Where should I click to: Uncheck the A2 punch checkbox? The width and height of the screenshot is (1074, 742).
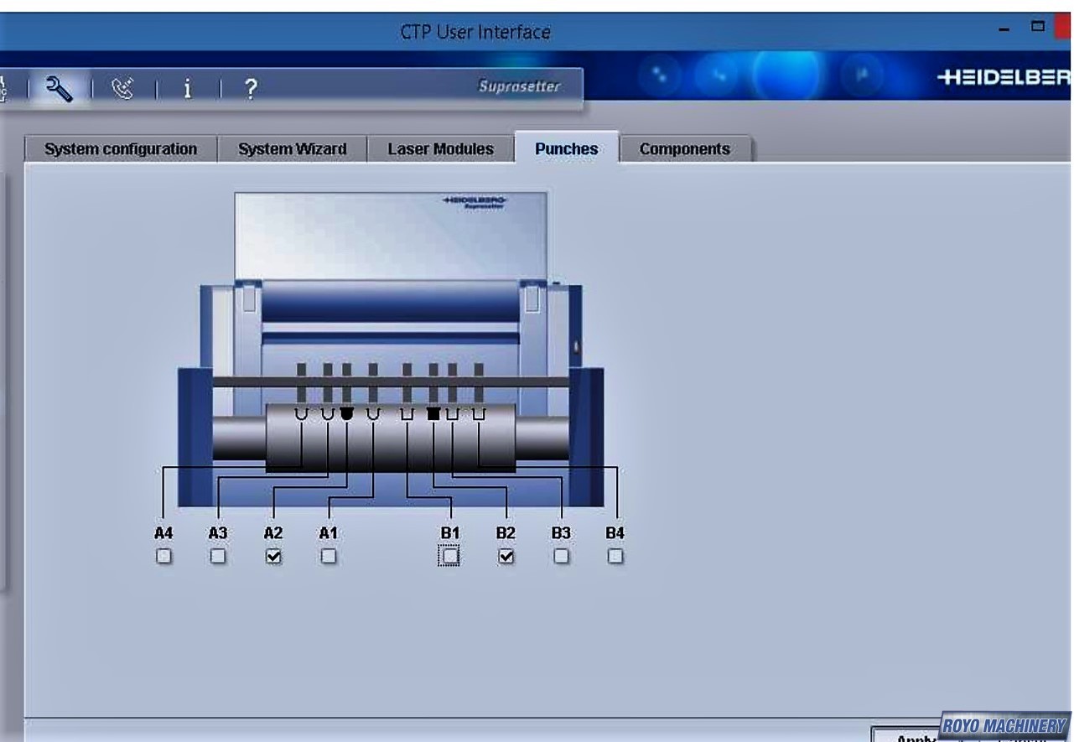273,556
